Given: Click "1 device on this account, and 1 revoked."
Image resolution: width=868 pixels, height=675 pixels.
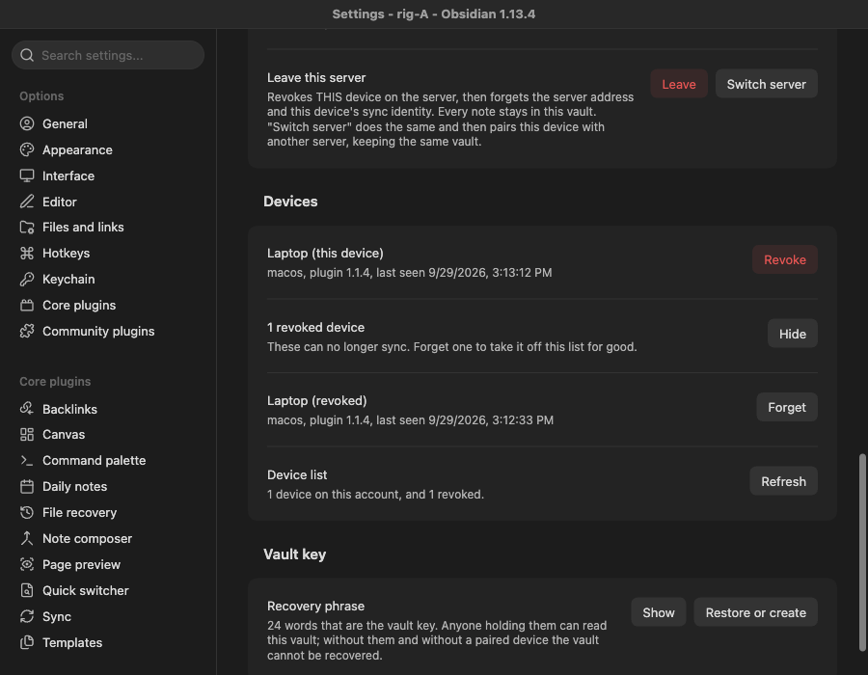Looking at the screenshot, I should point(375,494).
